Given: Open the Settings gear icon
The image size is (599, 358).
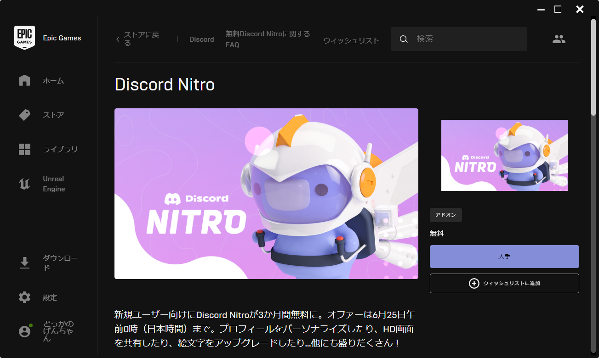Looking at the screenshot, I should click(x=24, y=297).
